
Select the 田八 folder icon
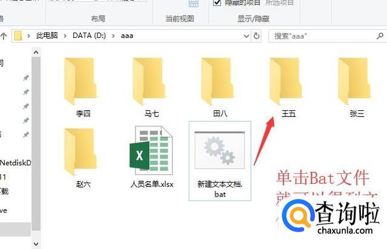[217, 81]
